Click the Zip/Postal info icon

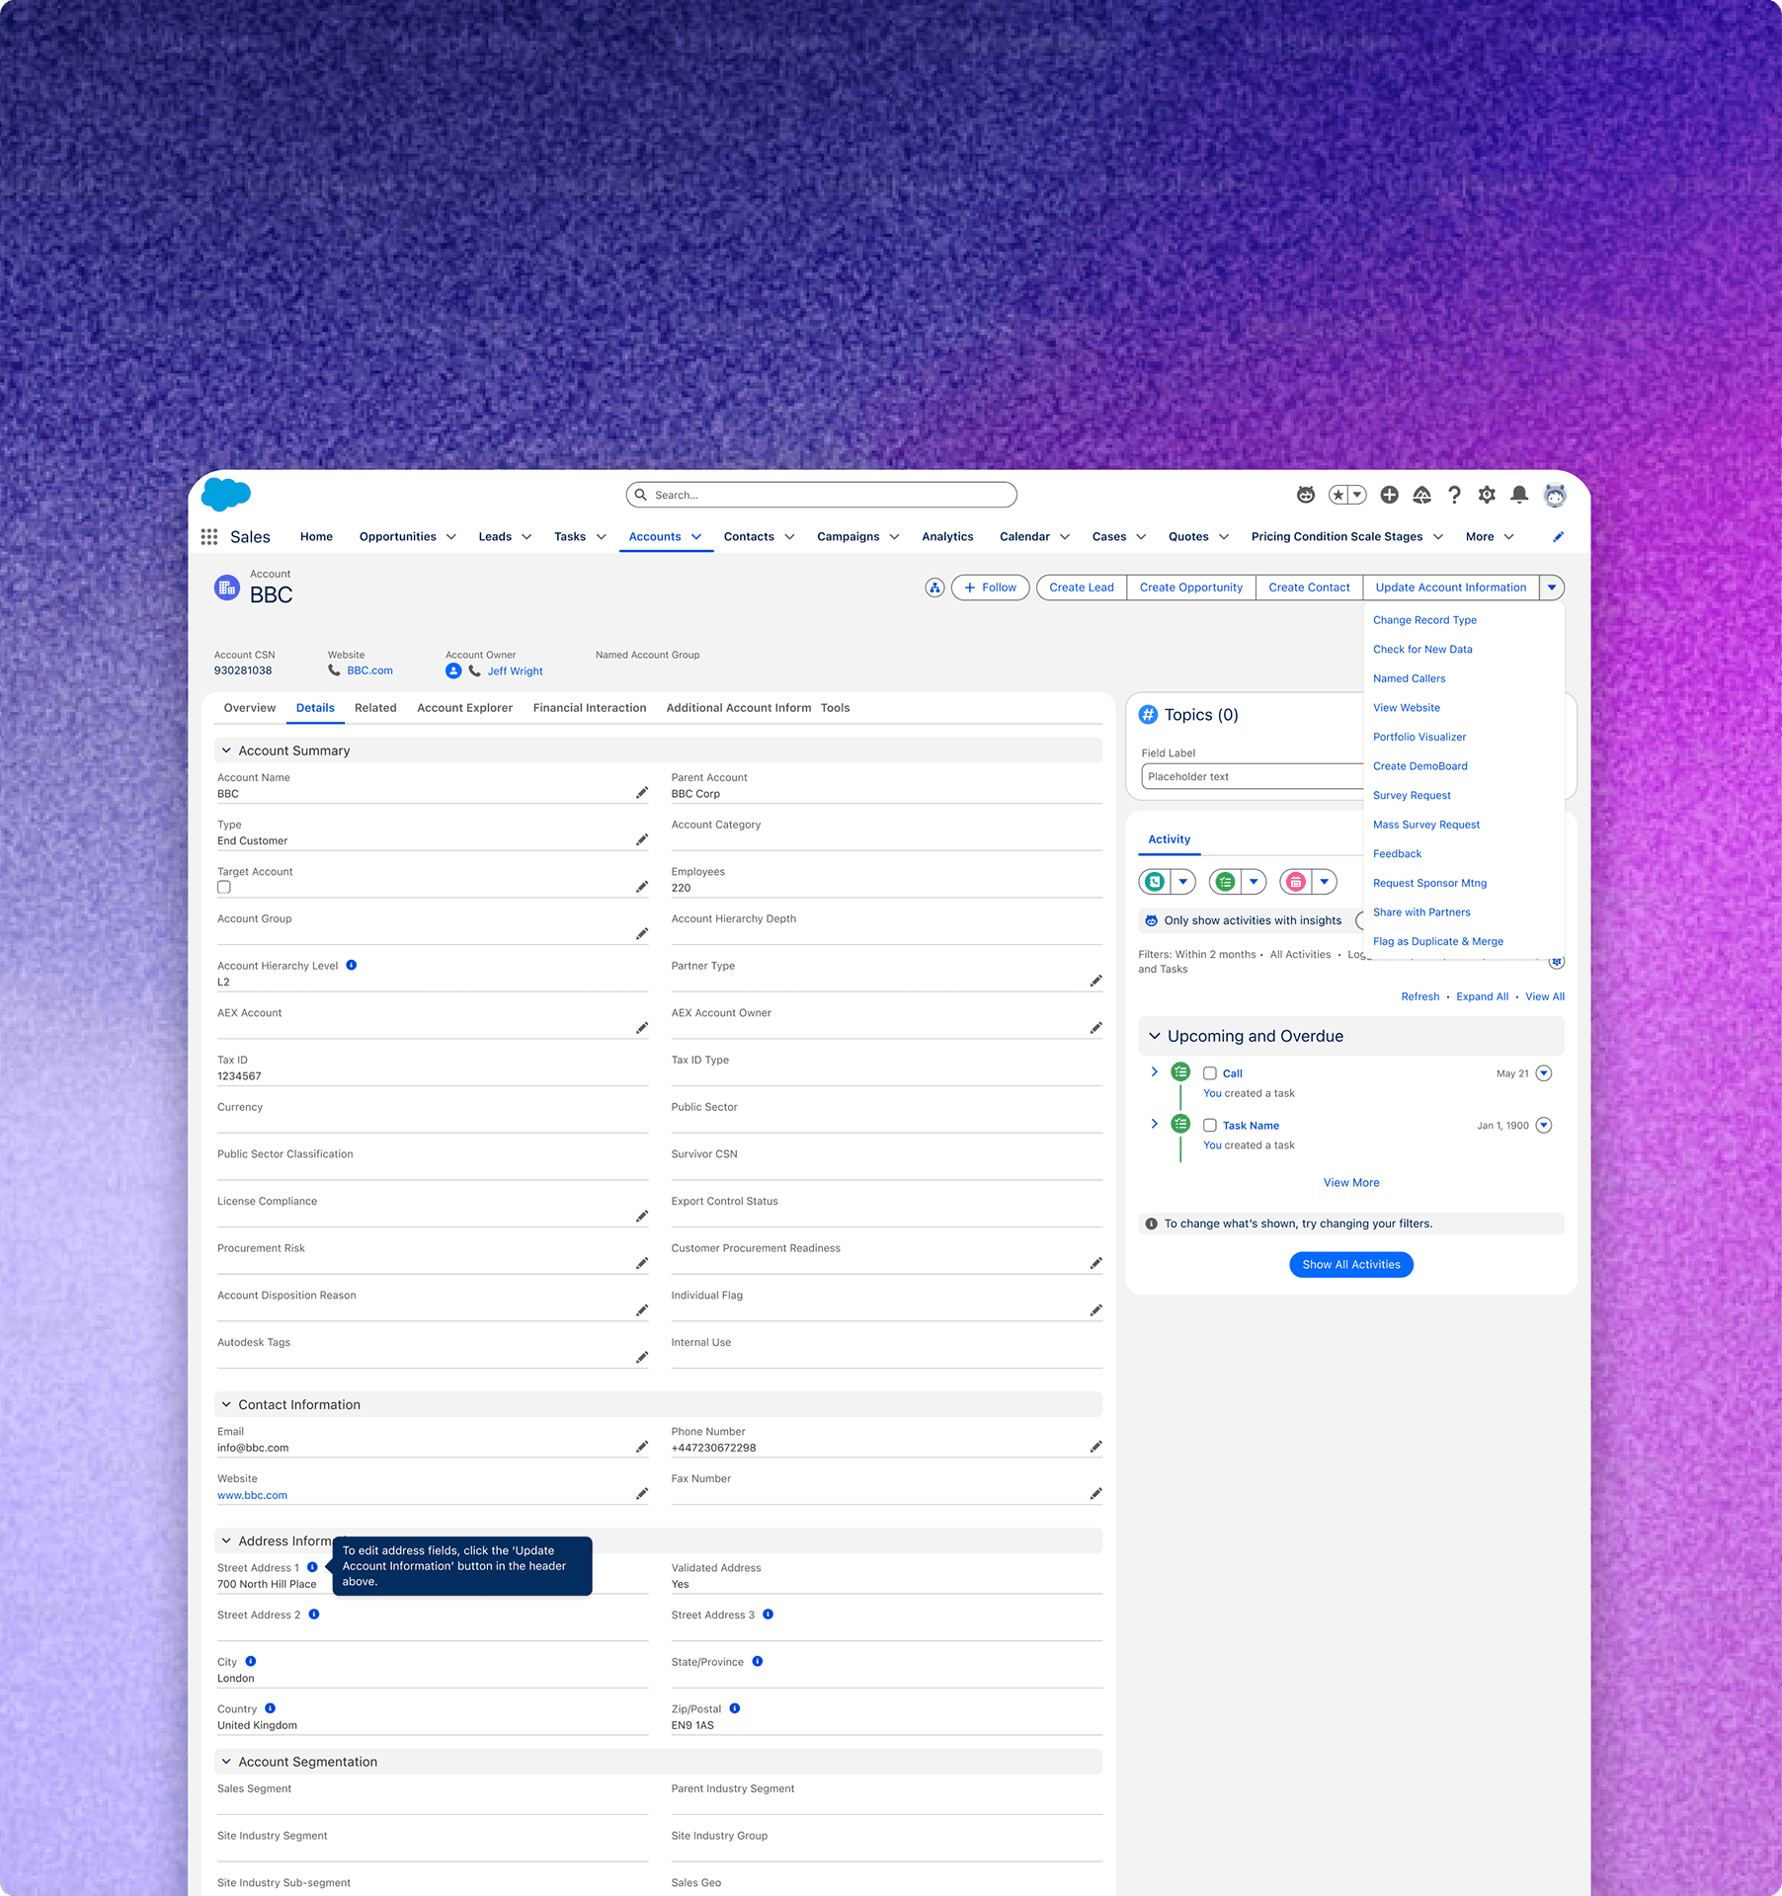point(734,1708)
